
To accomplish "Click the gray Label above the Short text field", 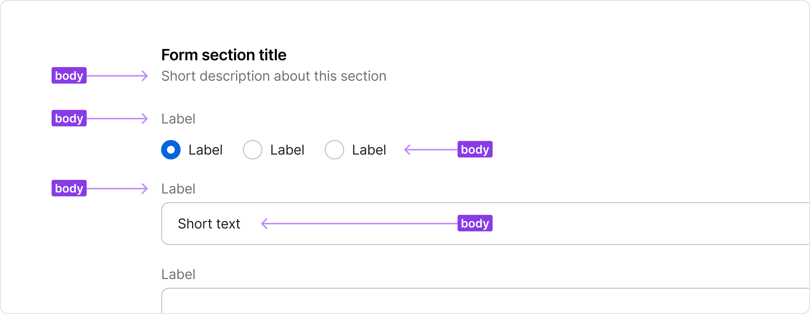I will (x=178, y=189).
